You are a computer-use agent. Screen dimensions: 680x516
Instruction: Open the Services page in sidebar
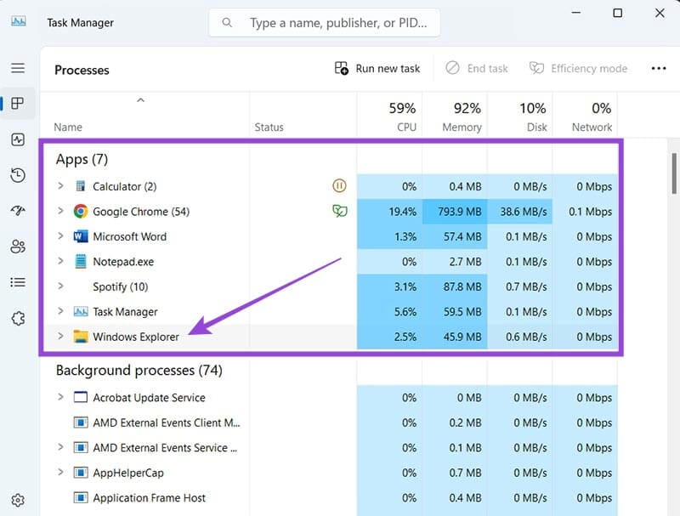18,318
